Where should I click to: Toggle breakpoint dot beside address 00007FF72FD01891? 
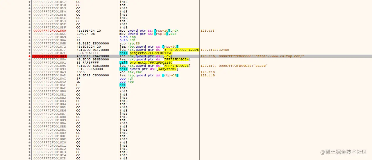tap(30, 62)
